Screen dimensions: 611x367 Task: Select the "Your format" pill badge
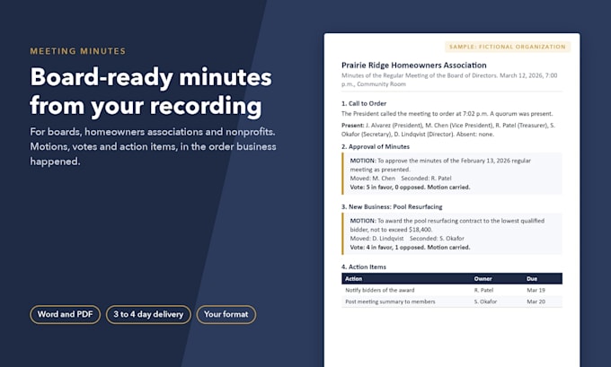[x=226, y=314]
